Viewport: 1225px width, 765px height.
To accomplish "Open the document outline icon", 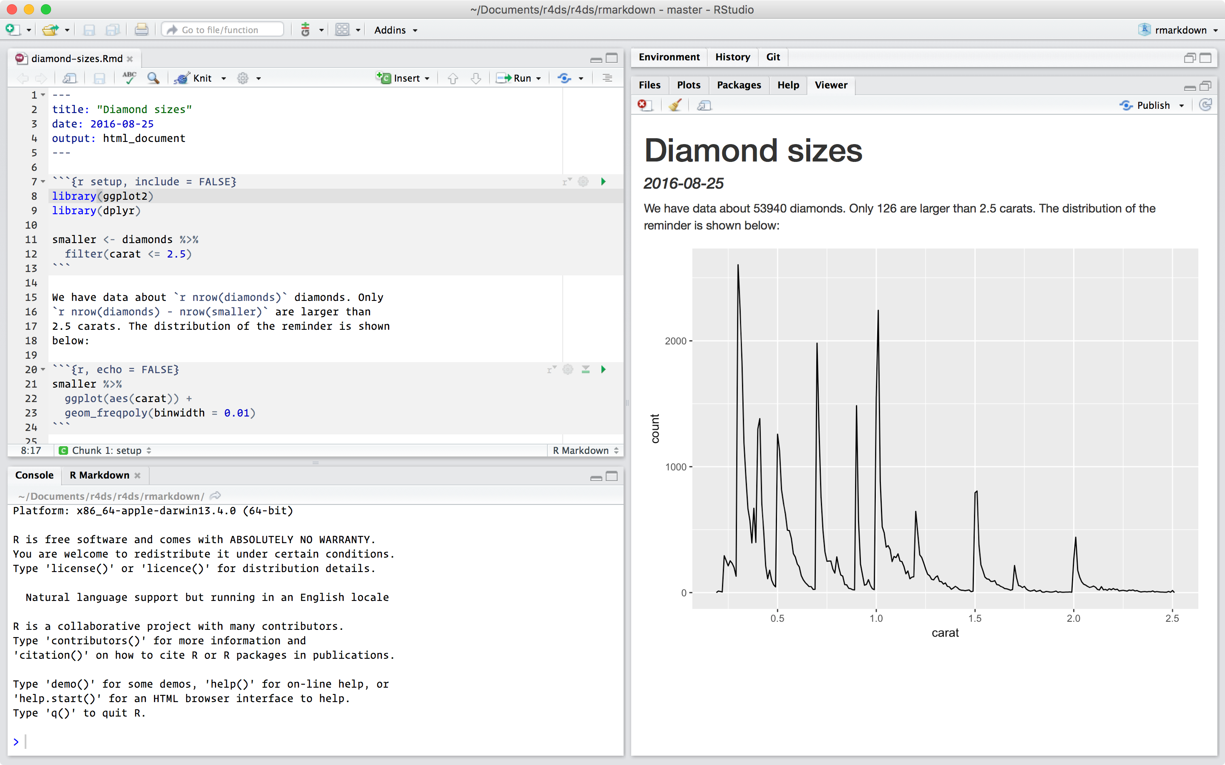I will (x=607, y=78).
